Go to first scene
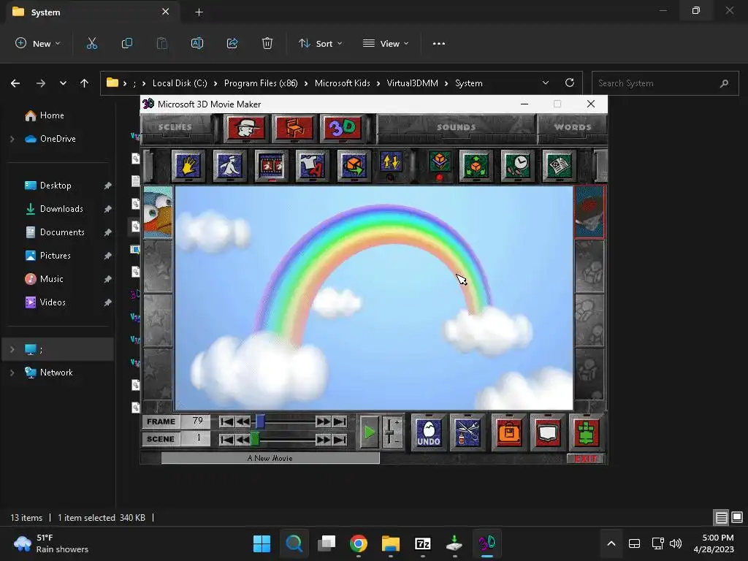Viewport: 748px width, 561px height. [x=226, y=439]
